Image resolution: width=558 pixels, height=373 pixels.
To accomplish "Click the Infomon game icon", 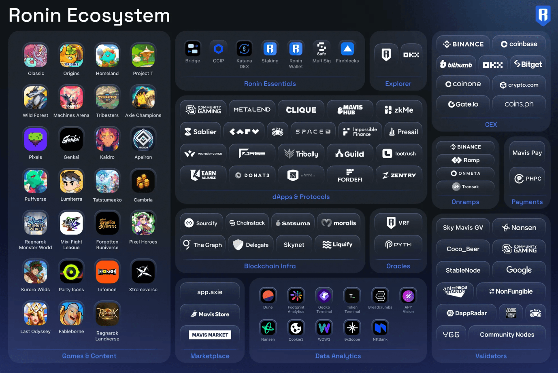I will [x=107, y=272].
